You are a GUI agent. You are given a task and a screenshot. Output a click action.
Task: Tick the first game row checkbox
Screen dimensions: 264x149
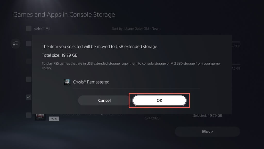[29, 43]
